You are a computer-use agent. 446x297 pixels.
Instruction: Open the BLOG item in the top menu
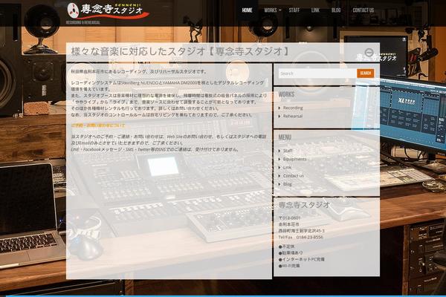pyautogui.click(x=336, y=10)
